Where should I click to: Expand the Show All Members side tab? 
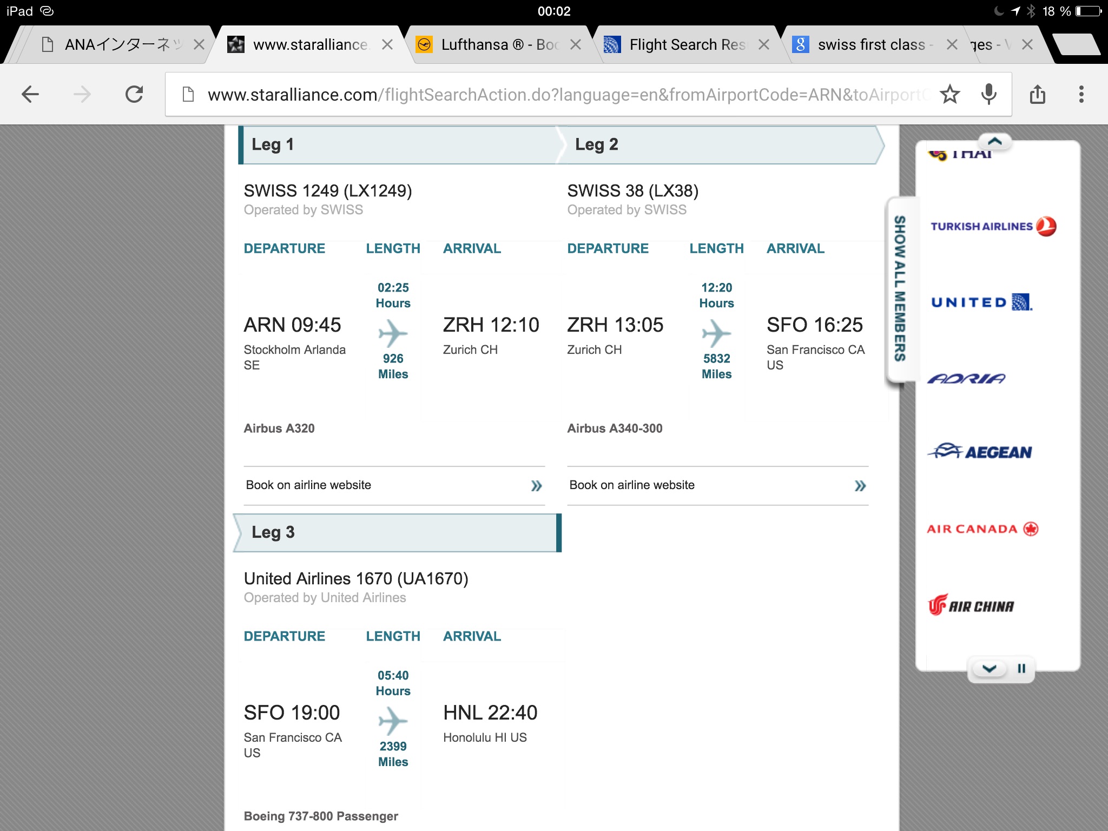point(899,289)
